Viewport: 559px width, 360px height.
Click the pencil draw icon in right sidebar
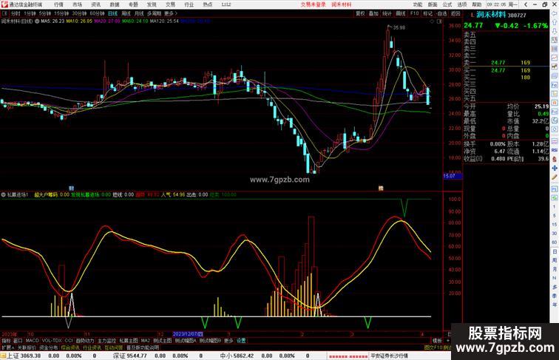click(x=555, y=177)
